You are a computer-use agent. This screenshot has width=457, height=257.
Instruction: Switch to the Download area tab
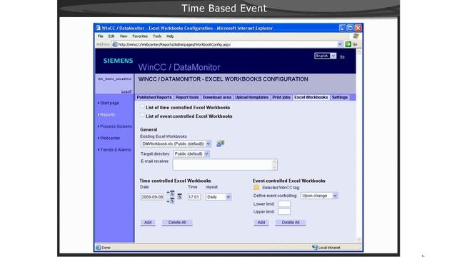click(x=217, y=97)
